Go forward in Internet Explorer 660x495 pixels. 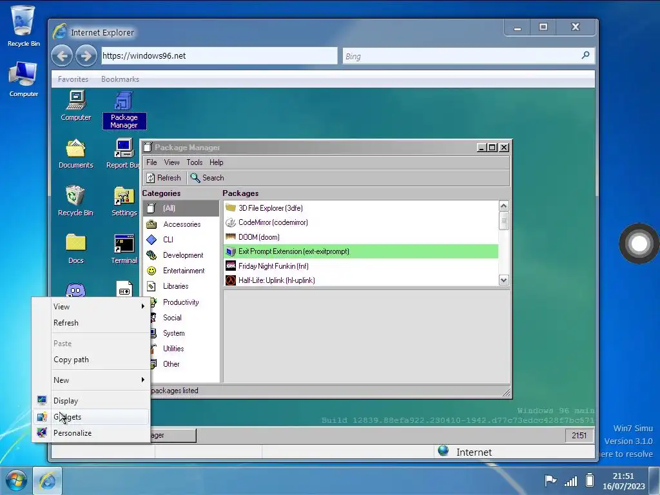pos(86,55)
